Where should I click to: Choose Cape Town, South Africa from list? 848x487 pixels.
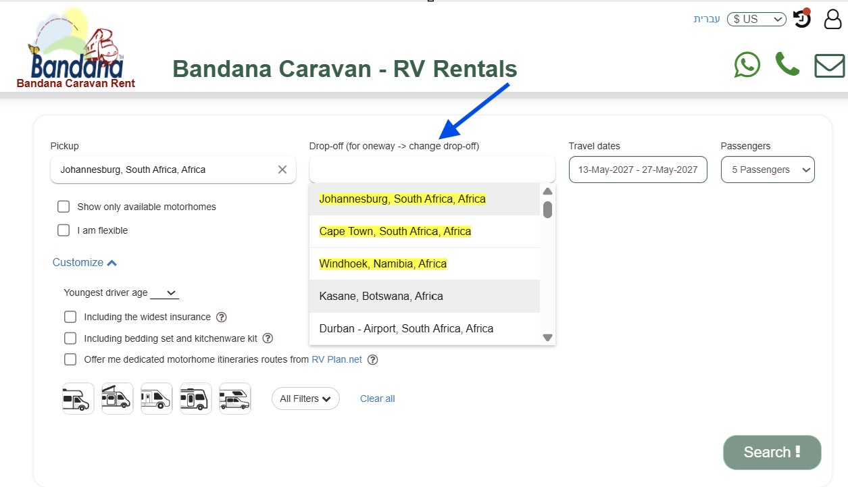coord(395,232)
